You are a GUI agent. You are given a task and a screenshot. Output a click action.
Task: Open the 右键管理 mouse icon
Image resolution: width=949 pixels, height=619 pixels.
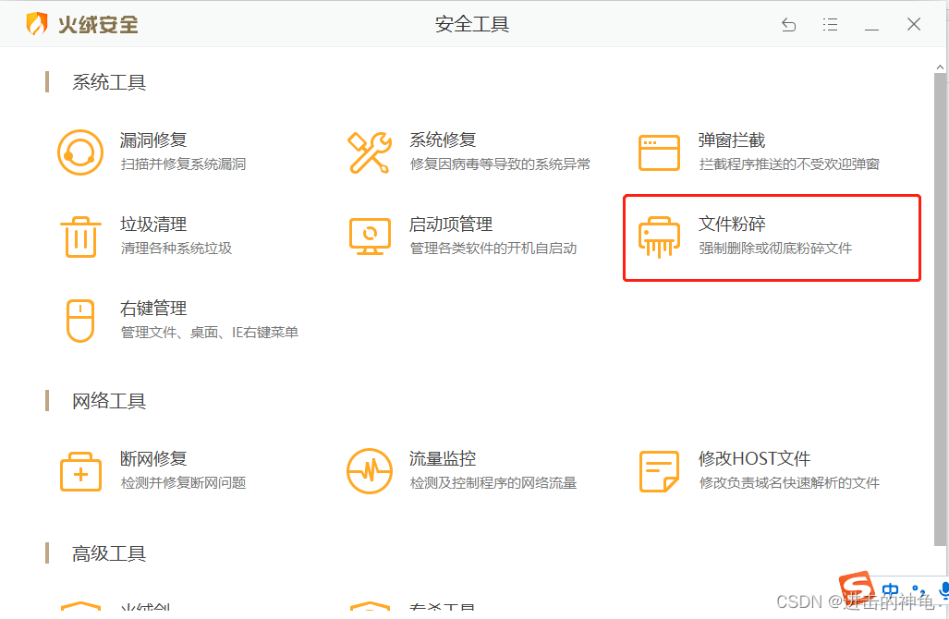[79, 321]
